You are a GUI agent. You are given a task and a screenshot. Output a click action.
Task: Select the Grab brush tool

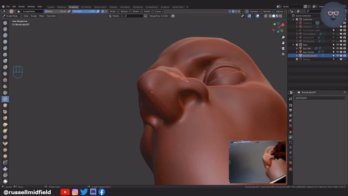(x=5, y=118)
